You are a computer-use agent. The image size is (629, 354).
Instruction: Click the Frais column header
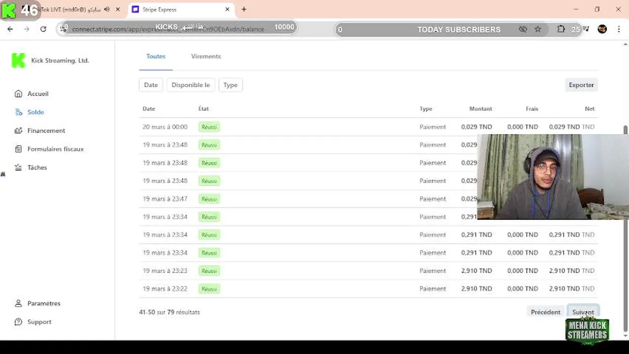(x=532, y=109)
